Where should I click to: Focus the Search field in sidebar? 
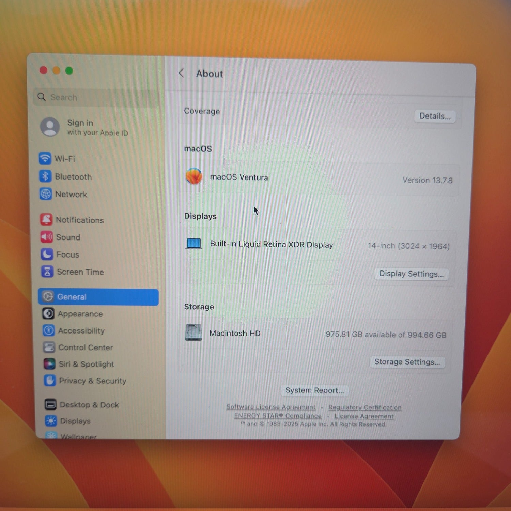(96, 97)
